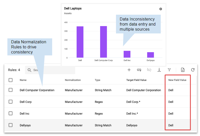200x136 pixels.
Task: Open the Dell Corp rule name
Action: (26, 102)
